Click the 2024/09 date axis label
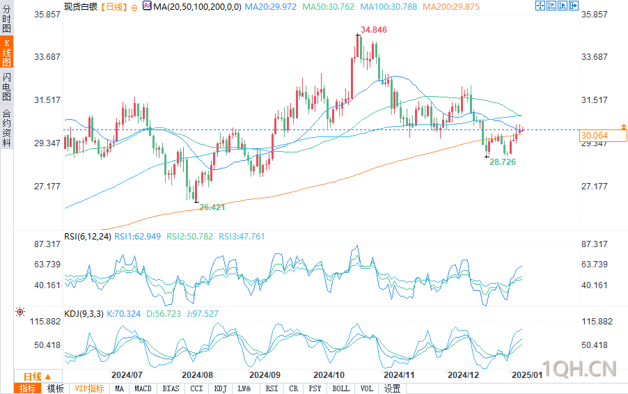The height and width of the screenshot is (394, 628). tap(265, 375)
